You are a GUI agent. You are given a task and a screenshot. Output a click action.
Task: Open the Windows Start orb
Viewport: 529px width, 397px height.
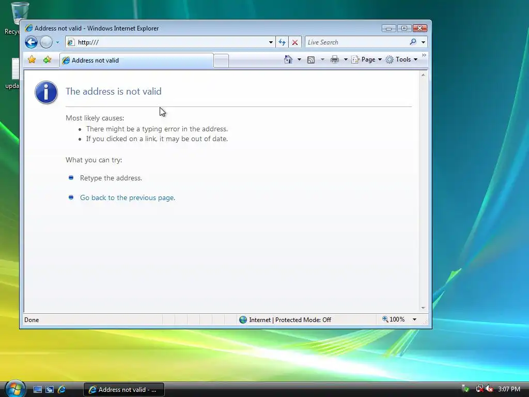pos(15,389)
